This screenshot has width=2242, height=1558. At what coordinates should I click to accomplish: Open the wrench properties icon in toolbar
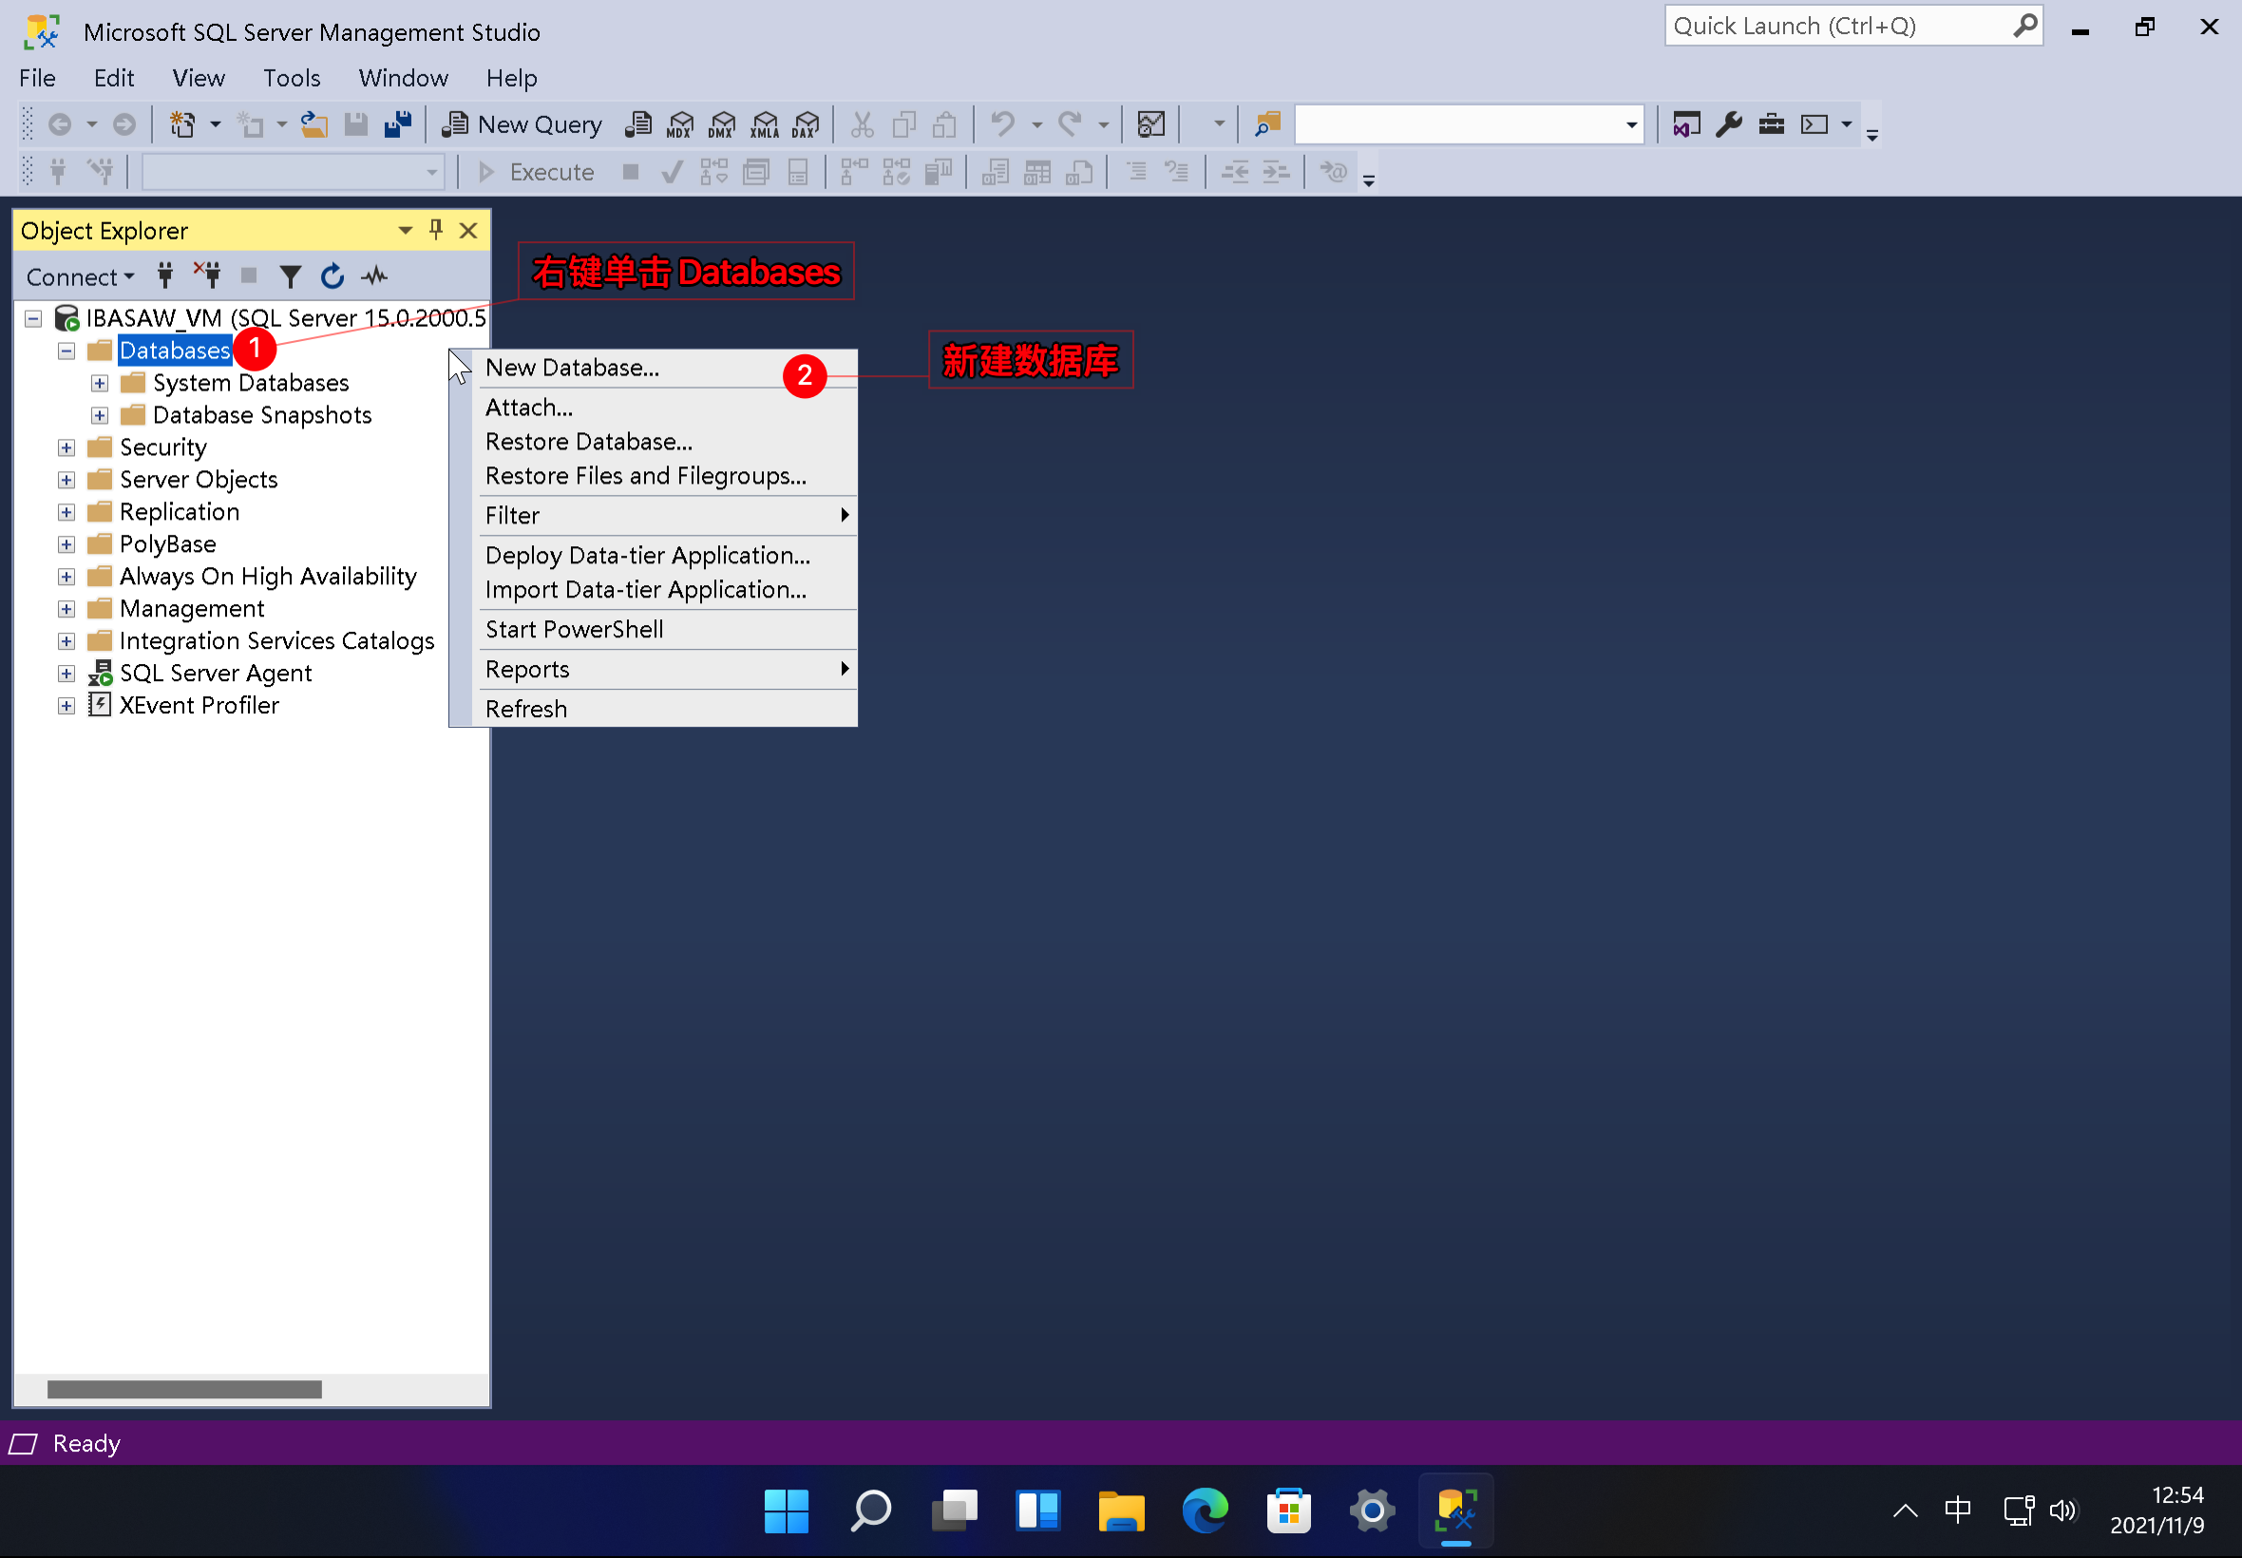1729,124
